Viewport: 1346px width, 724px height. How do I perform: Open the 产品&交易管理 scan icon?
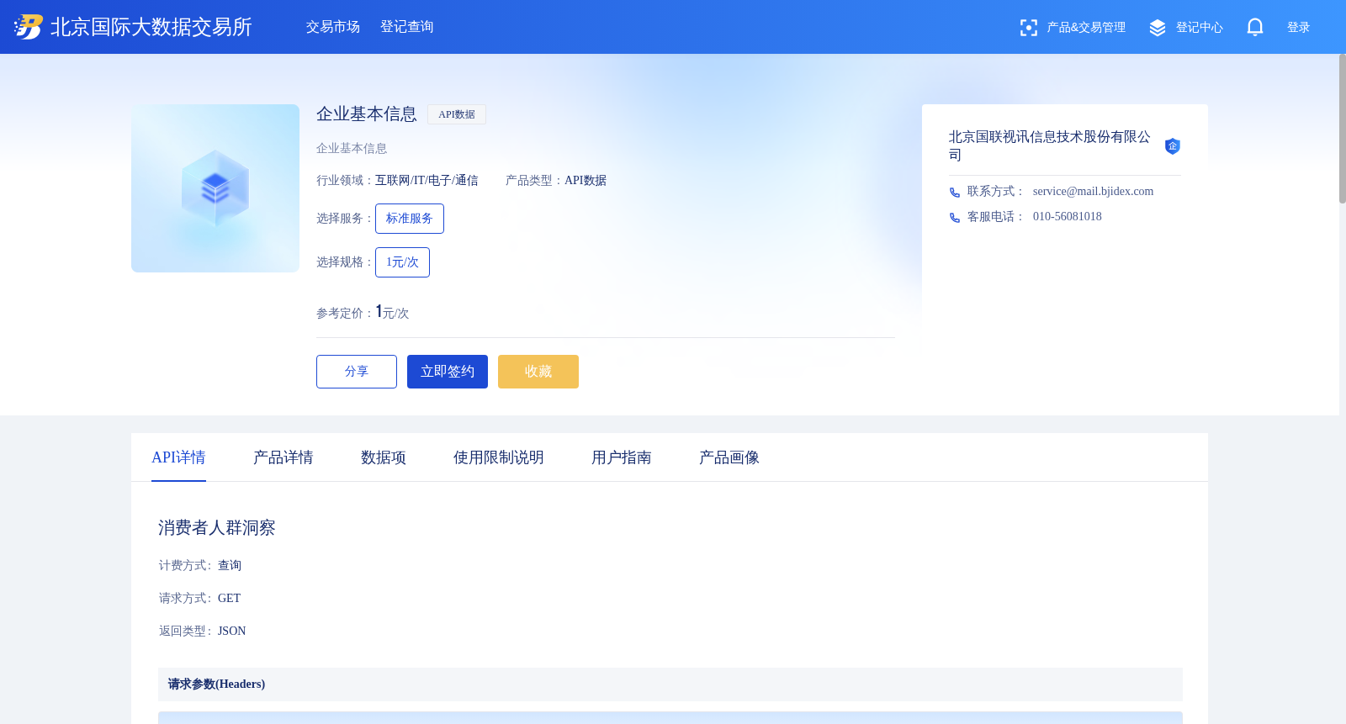point(1028,28)
